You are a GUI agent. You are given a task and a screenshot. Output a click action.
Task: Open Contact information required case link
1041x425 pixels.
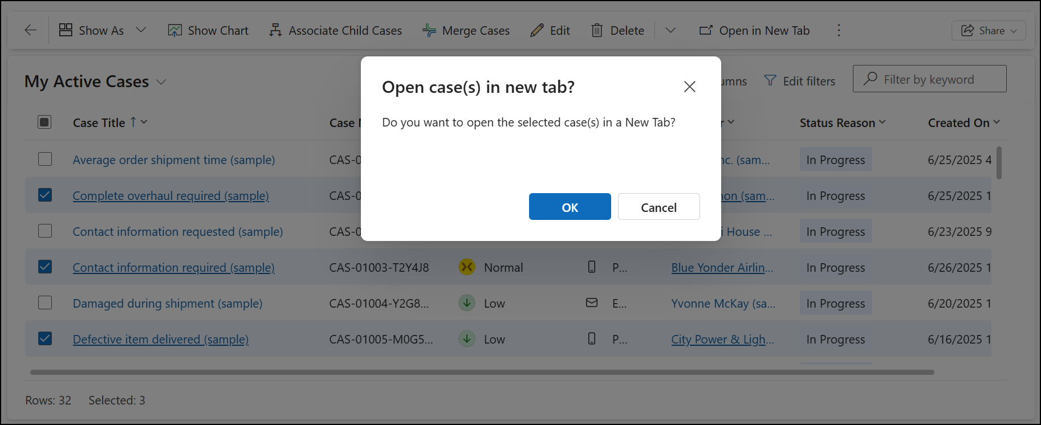174,268
